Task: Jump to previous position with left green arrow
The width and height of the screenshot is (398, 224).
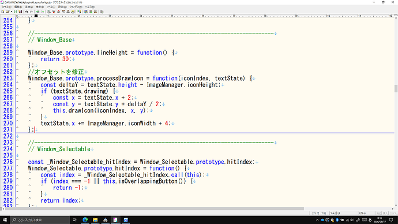Action: tap(37, 12)
